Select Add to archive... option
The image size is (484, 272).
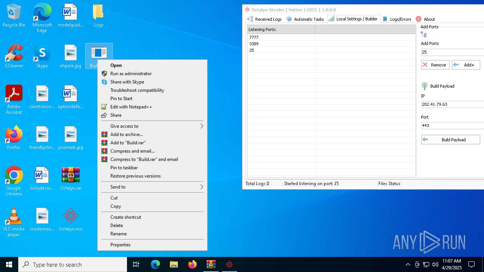(152, 134)
